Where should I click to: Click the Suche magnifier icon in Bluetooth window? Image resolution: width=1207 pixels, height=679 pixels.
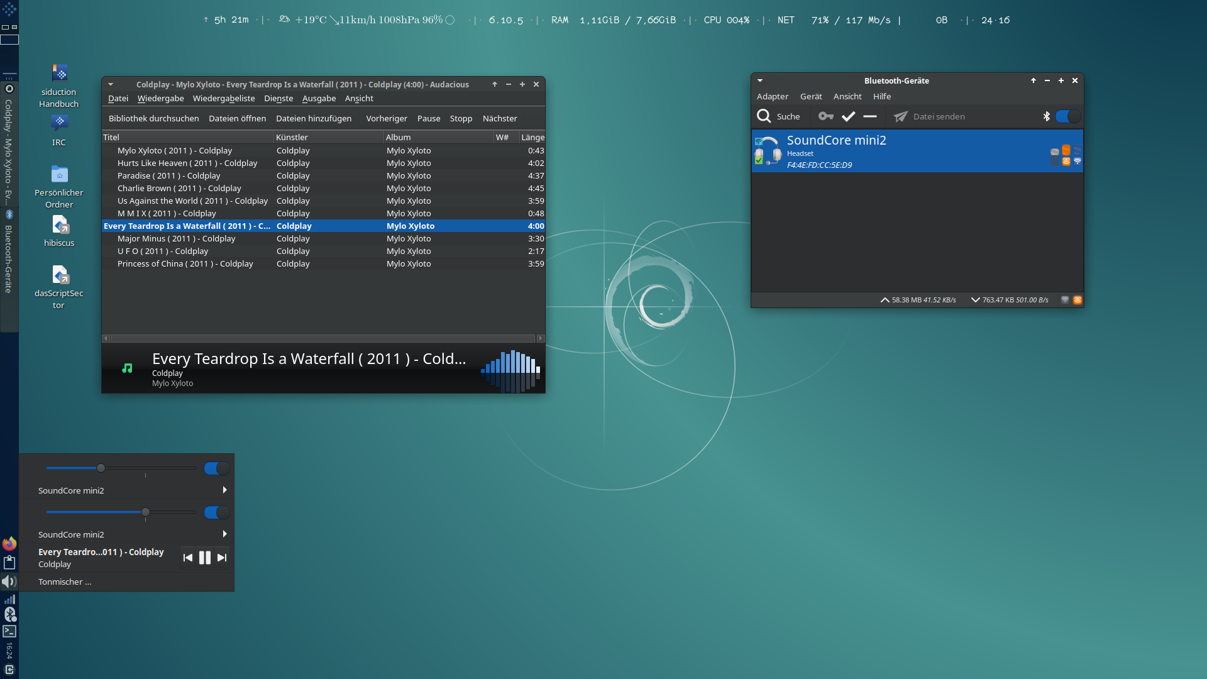(764, 116)
